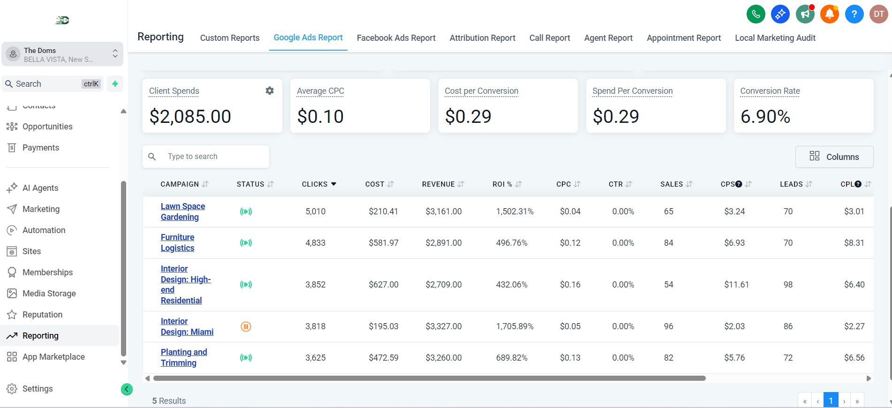Switch to Facebook Ads Report tab
The image size is (892, 408).
(x=396, y=38)
